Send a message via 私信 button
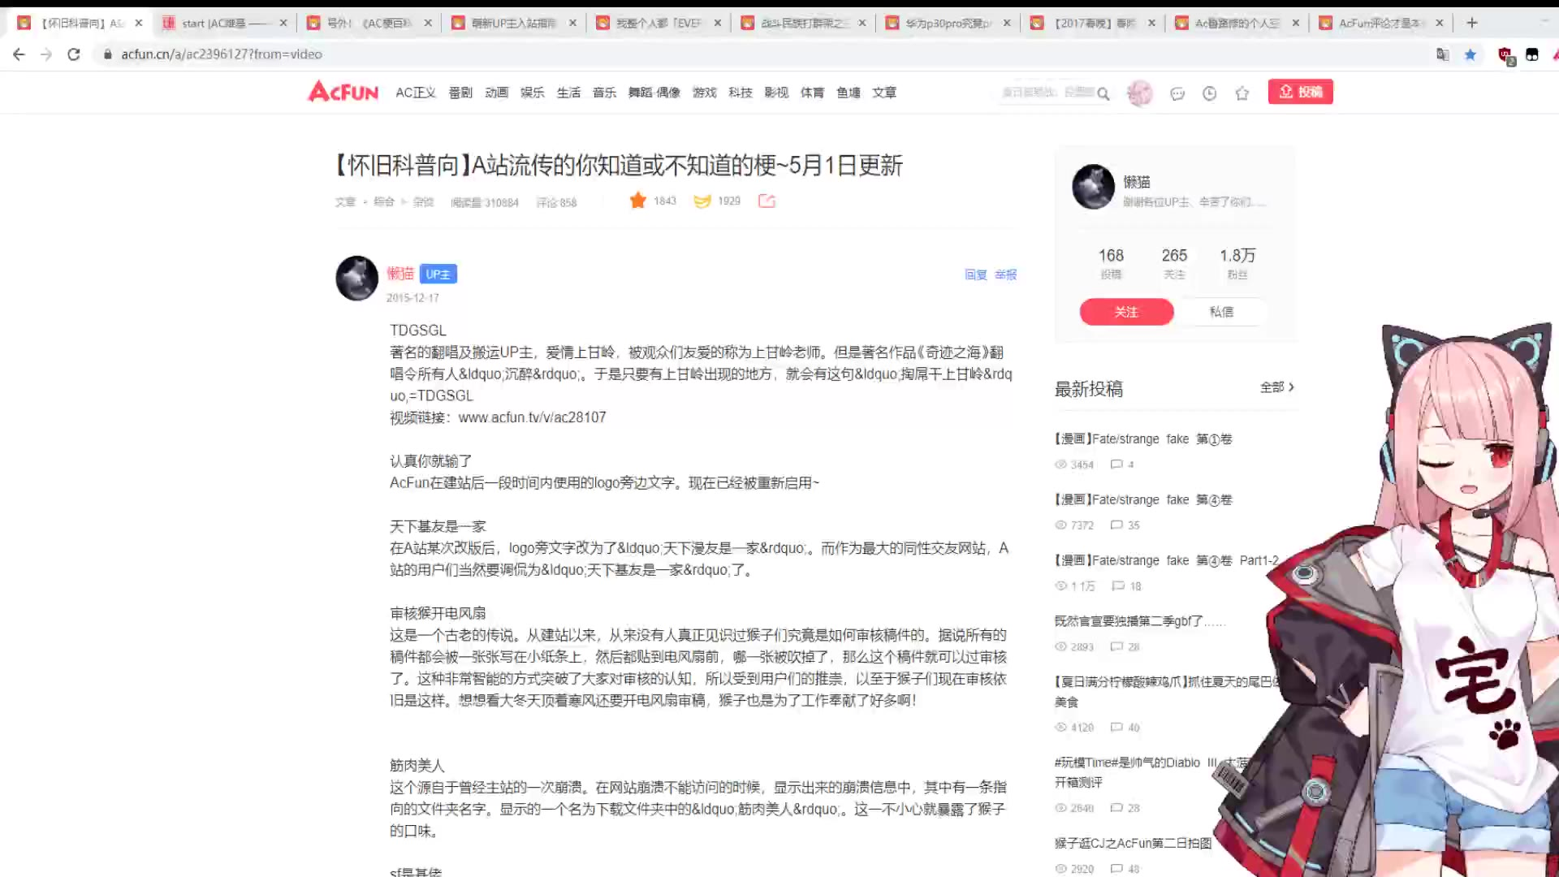 point(1220,312)
